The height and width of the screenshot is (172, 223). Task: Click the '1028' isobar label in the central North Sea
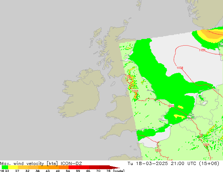pos(180,68)
